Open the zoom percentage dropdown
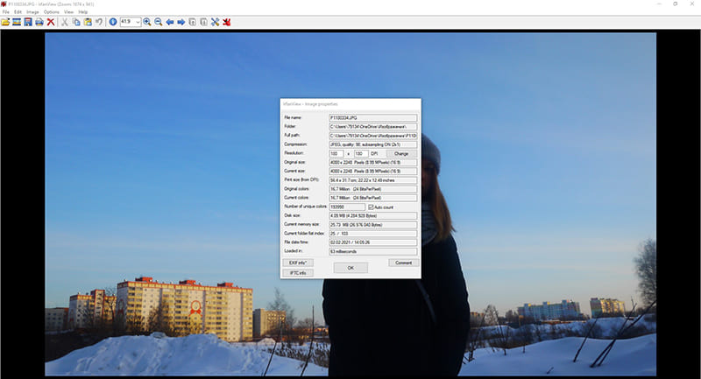The width and height of the screenshot is (701, 379). [138, 22]
